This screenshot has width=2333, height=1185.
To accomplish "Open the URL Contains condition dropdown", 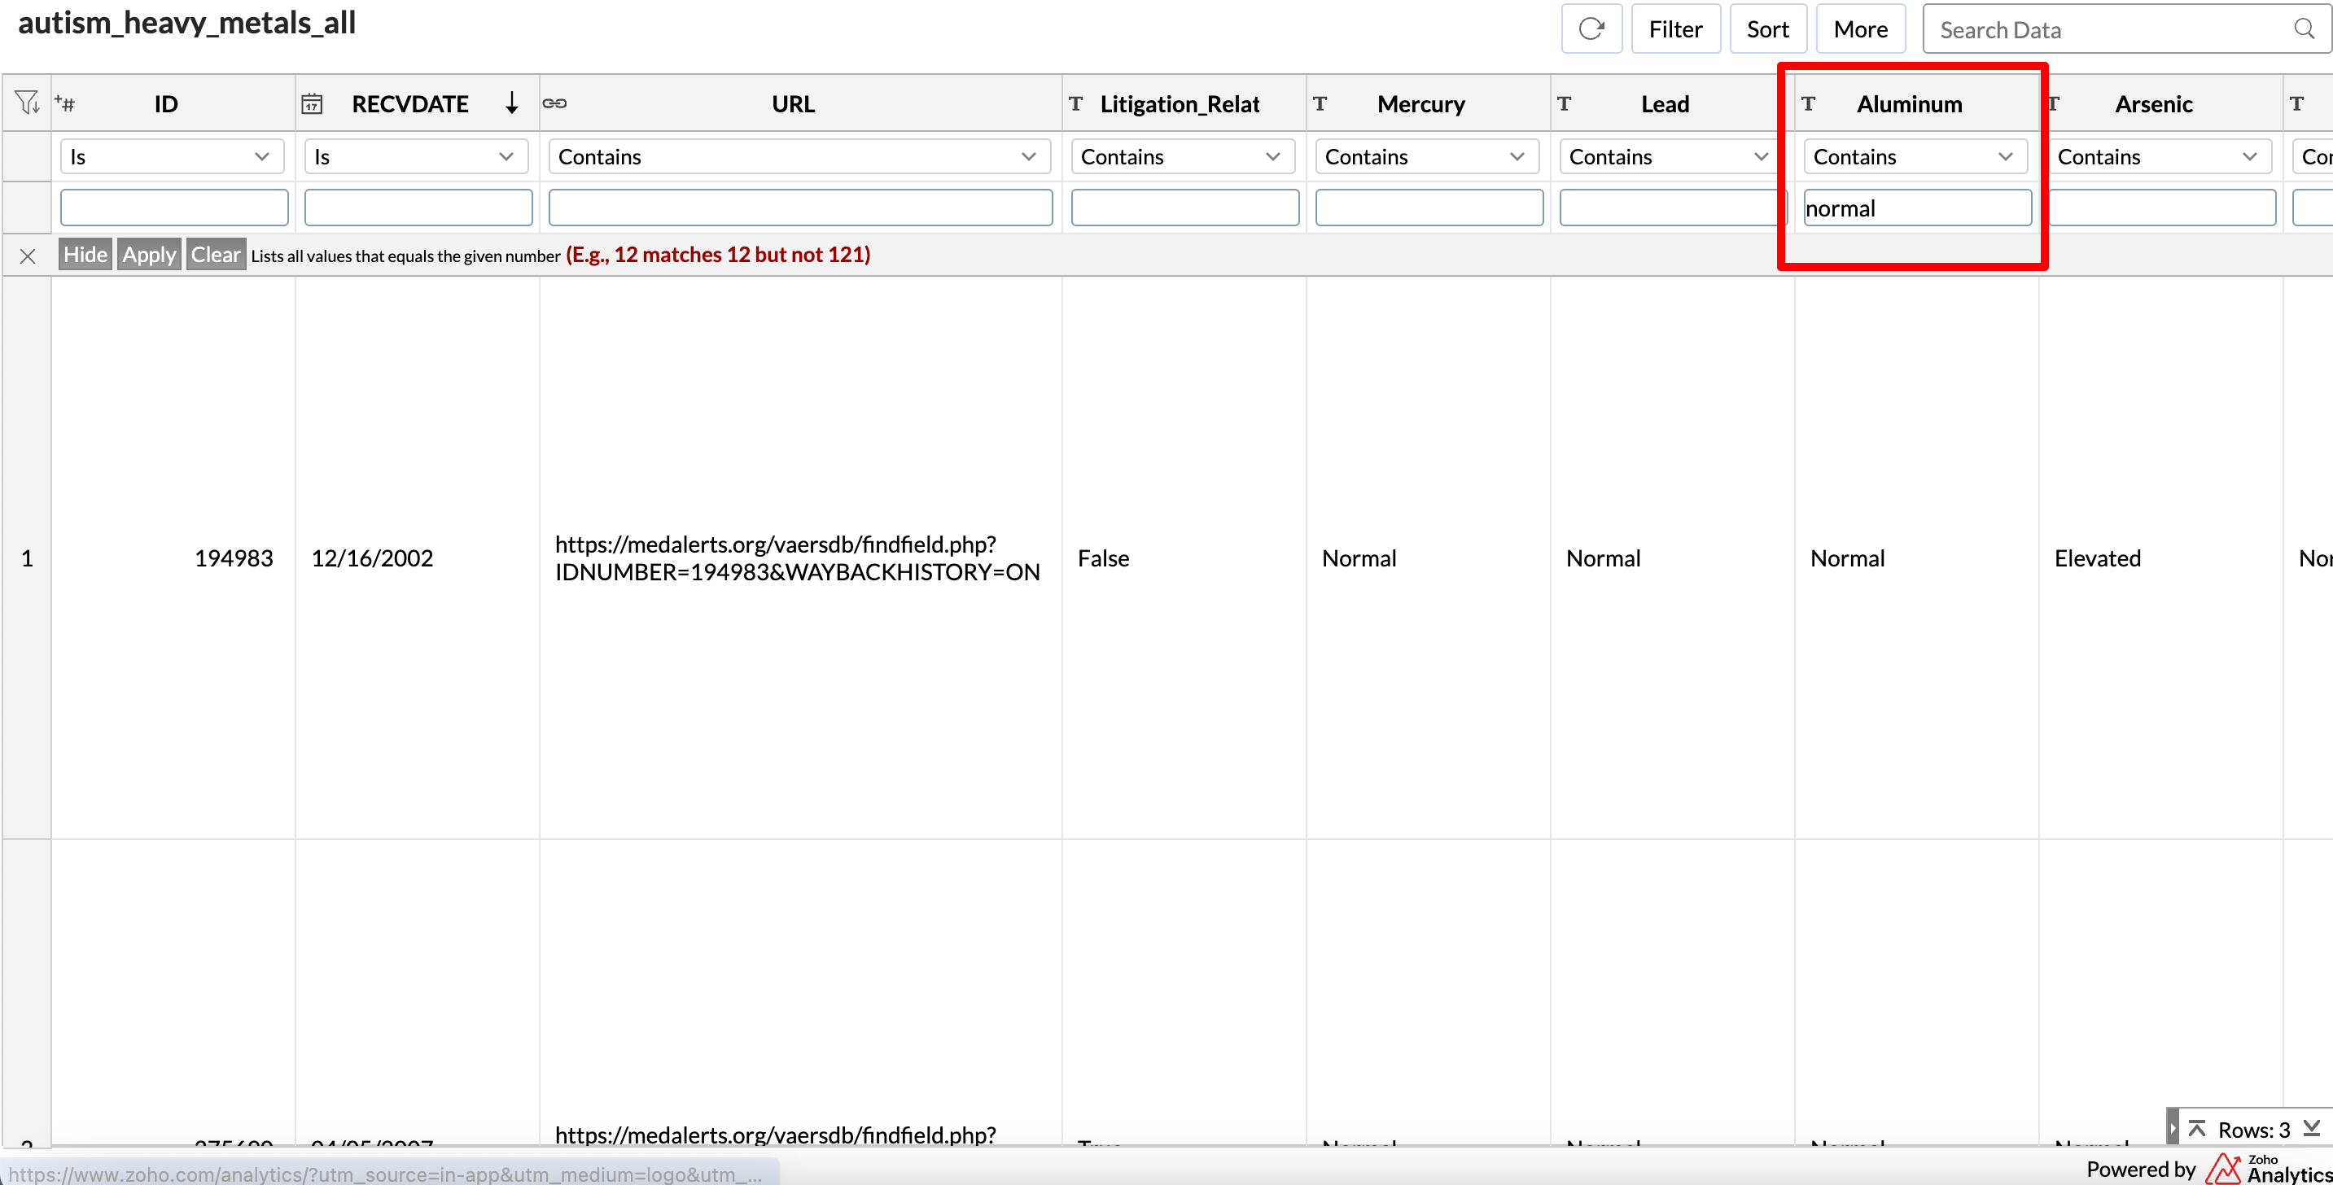I will (x=798, y=156).
